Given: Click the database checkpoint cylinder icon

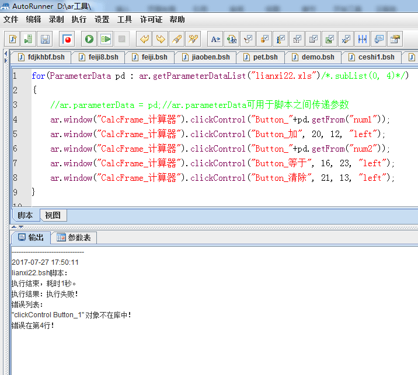Looking at the screenshot, I should pyautogui.click(x=264, y=39).
